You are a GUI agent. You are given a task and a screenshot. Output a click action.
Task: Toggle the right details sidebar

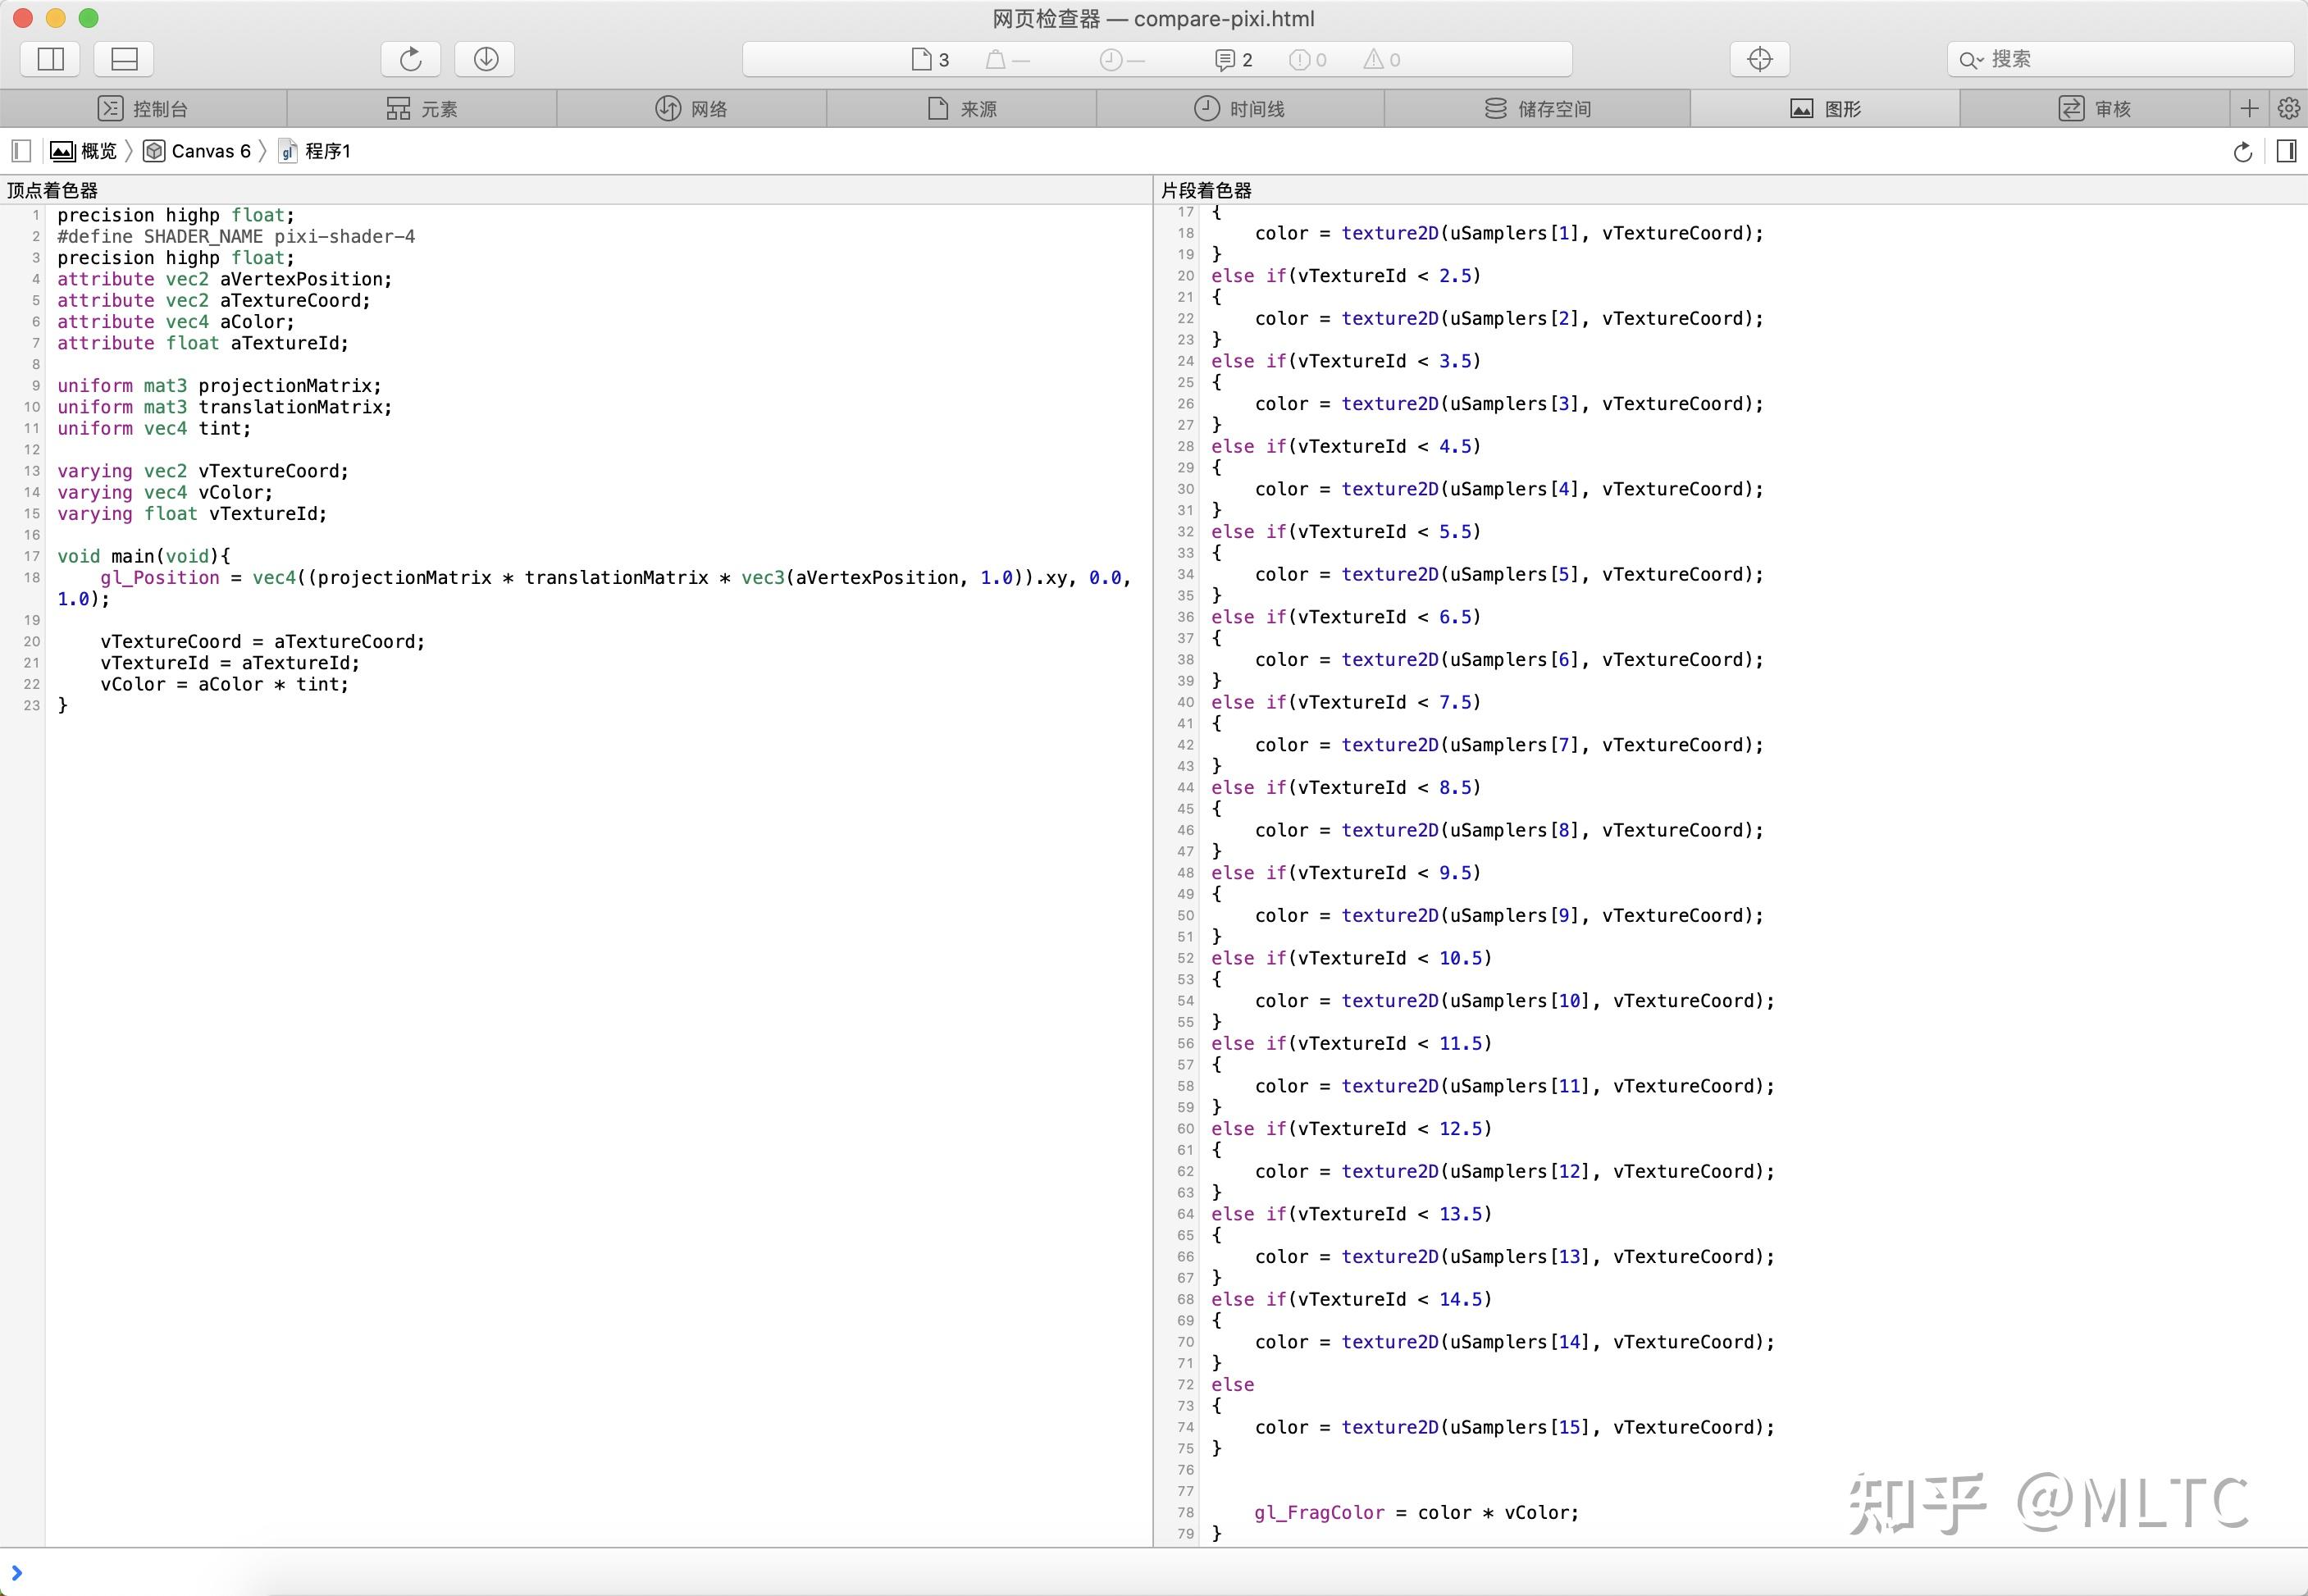pos(2286,151)
